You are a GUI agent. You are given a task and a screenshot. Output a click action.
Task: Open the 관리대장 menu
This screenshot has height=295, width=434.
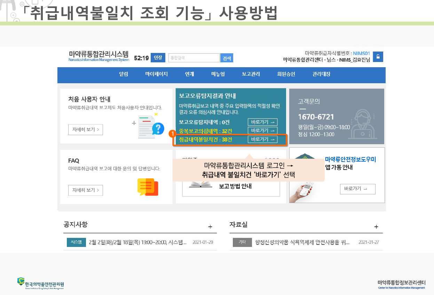[321, 74]
